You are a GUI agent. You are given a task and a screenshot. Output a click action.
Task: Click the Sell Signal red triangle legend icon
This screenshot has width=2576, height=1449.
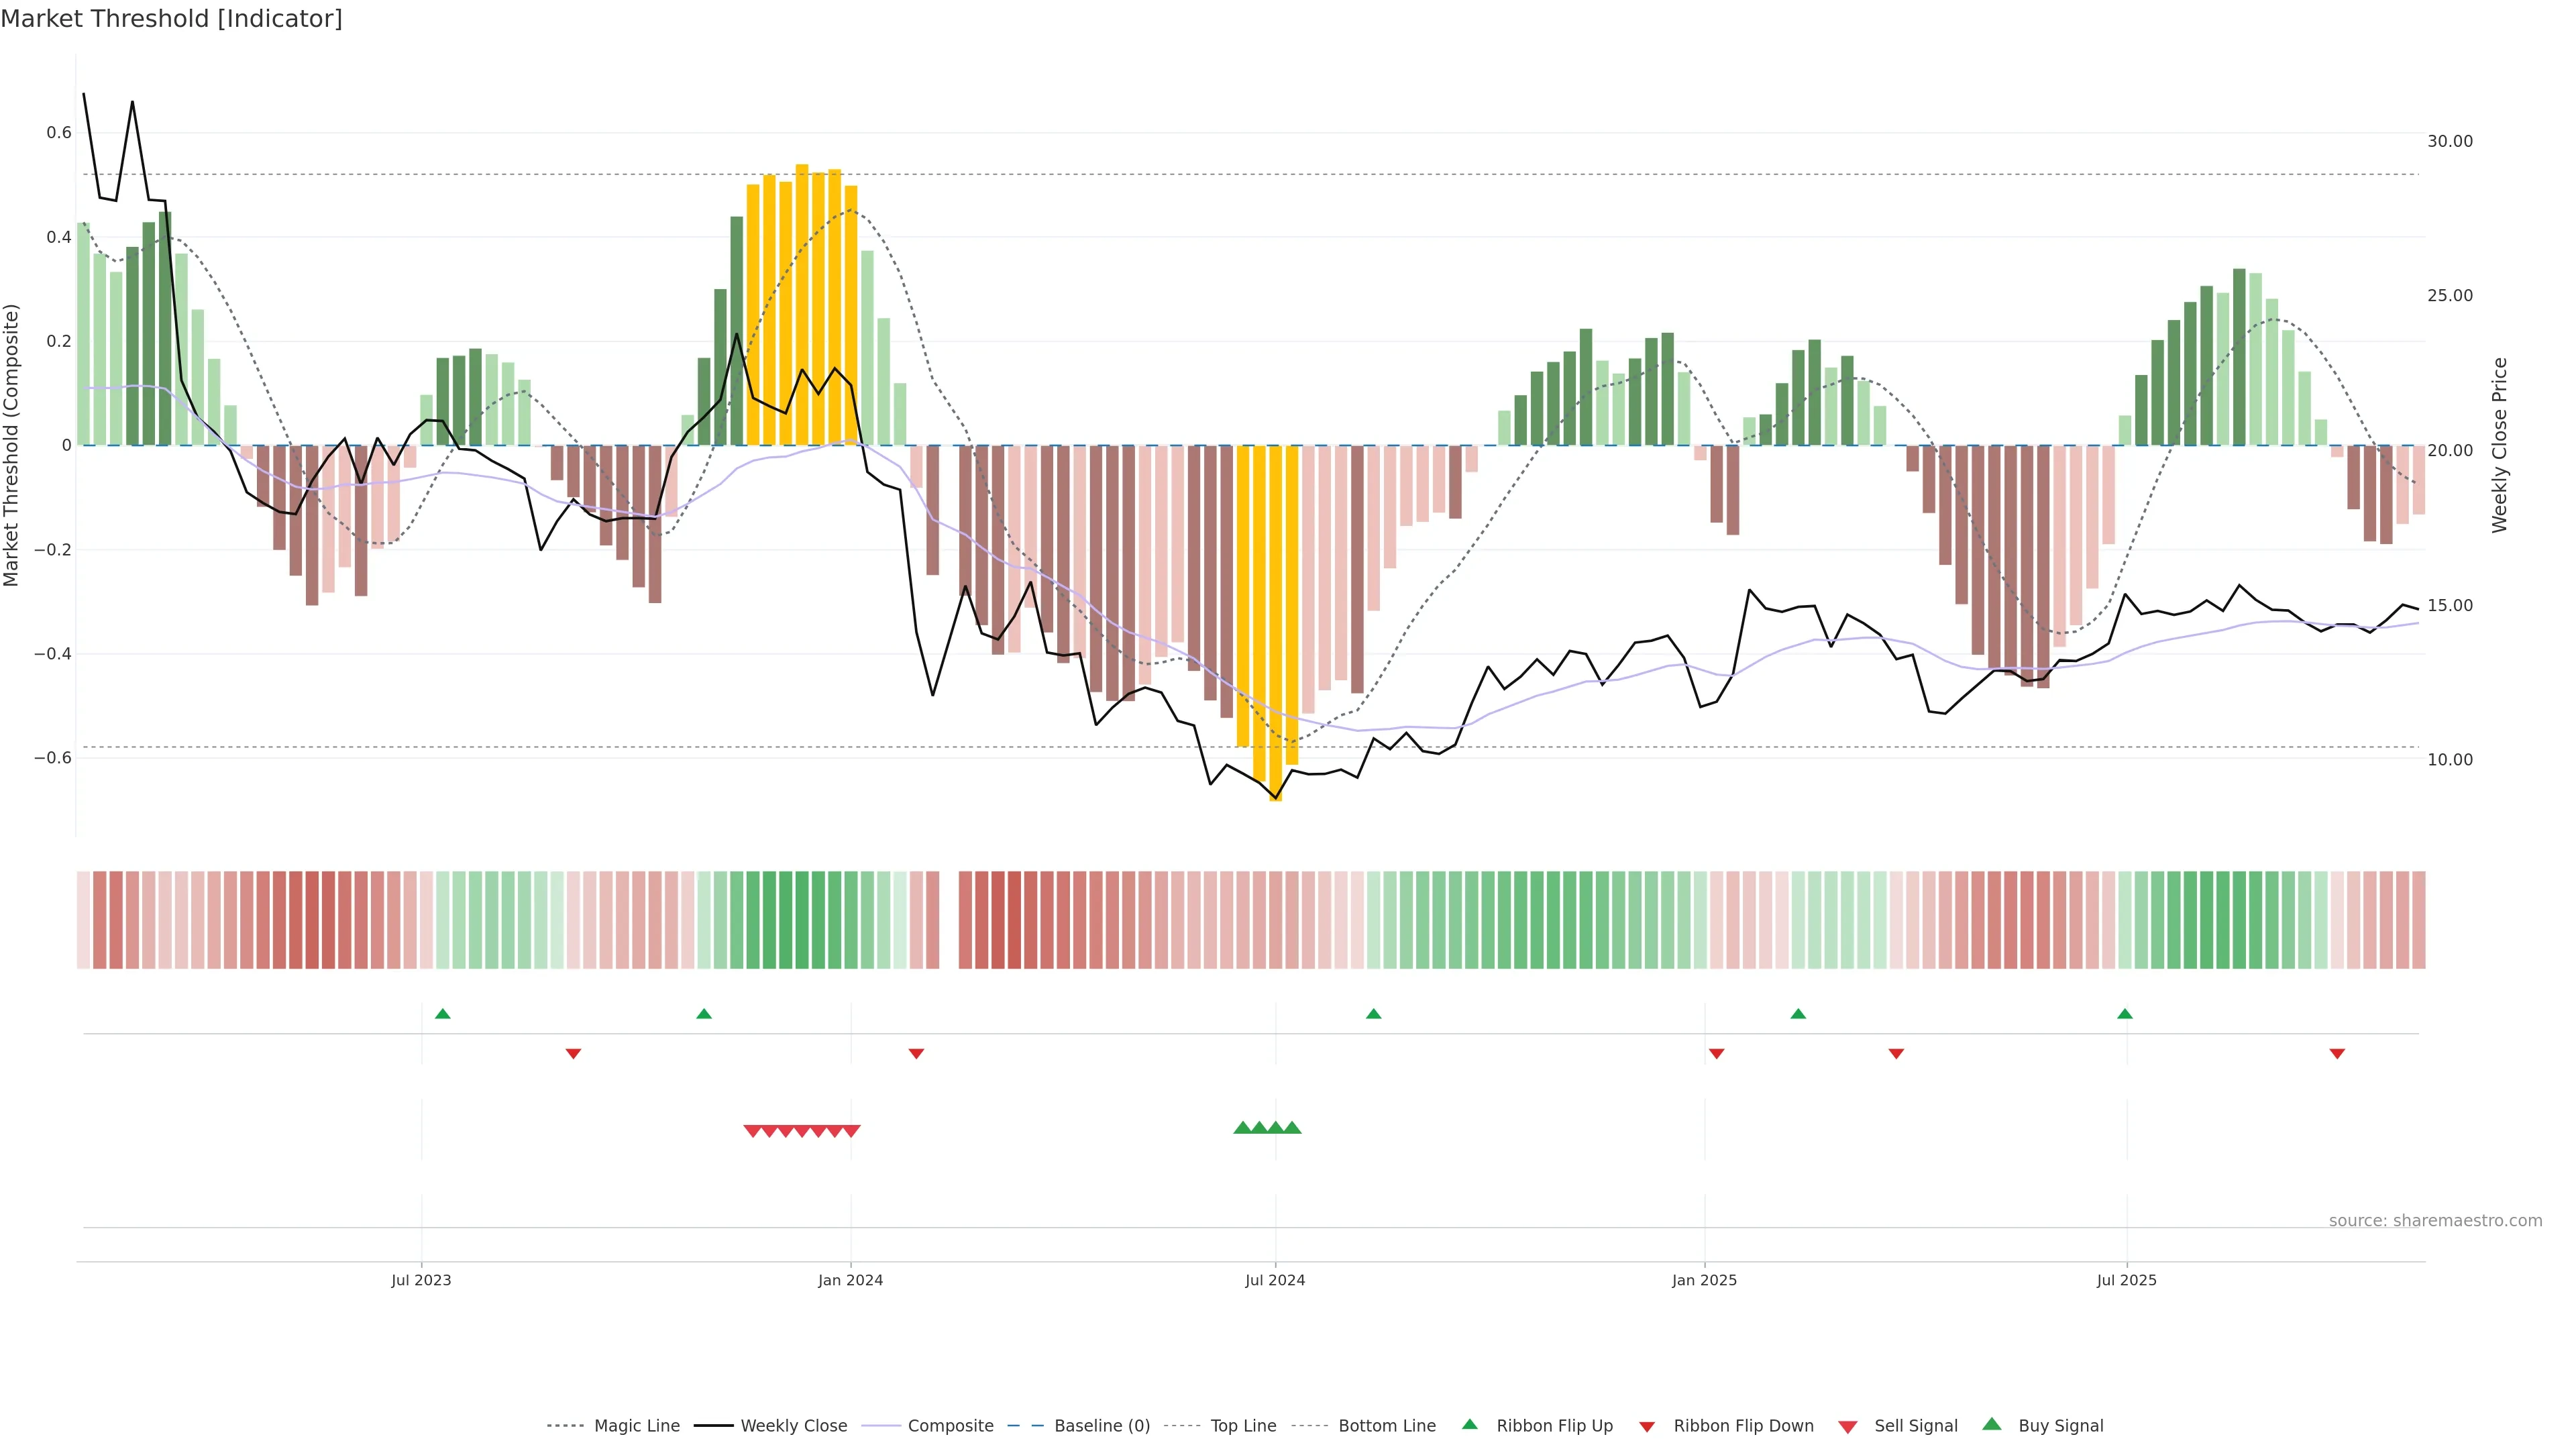pyautogui.click(x=1847, y=1426)
